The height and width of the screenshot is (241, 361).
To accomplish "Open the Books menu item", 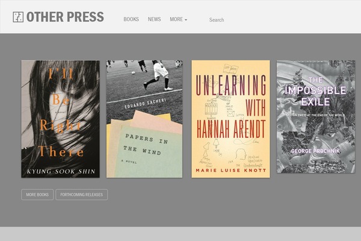I will (x=131, y=19).
